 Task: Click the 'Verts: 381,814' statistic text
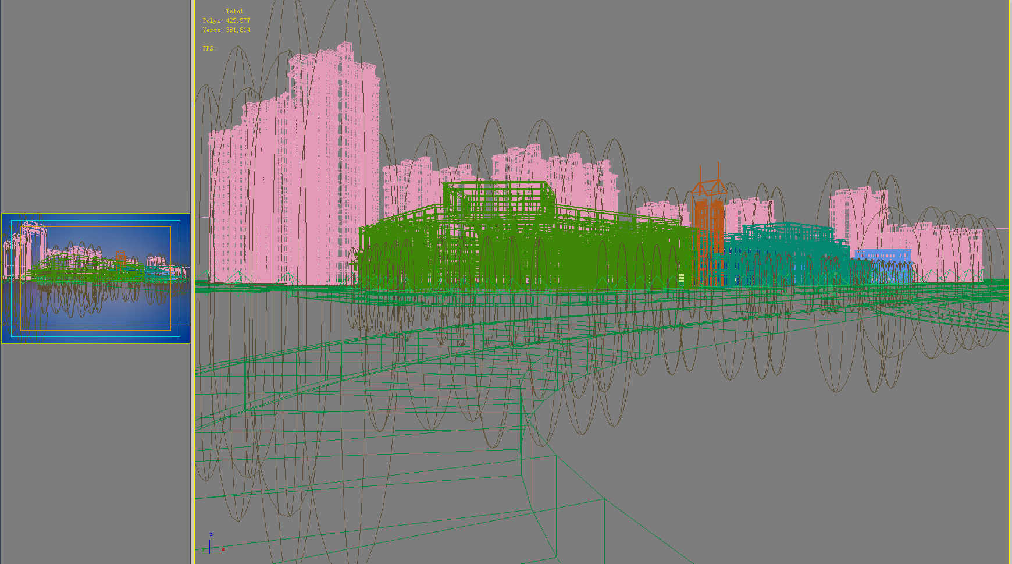click(x=226, y=30)
